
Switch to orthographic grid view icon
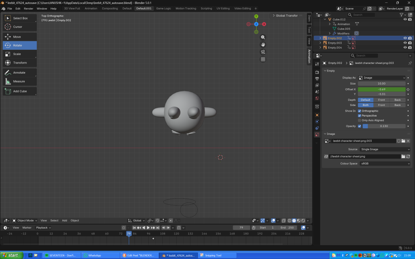(x=263, y=59)
